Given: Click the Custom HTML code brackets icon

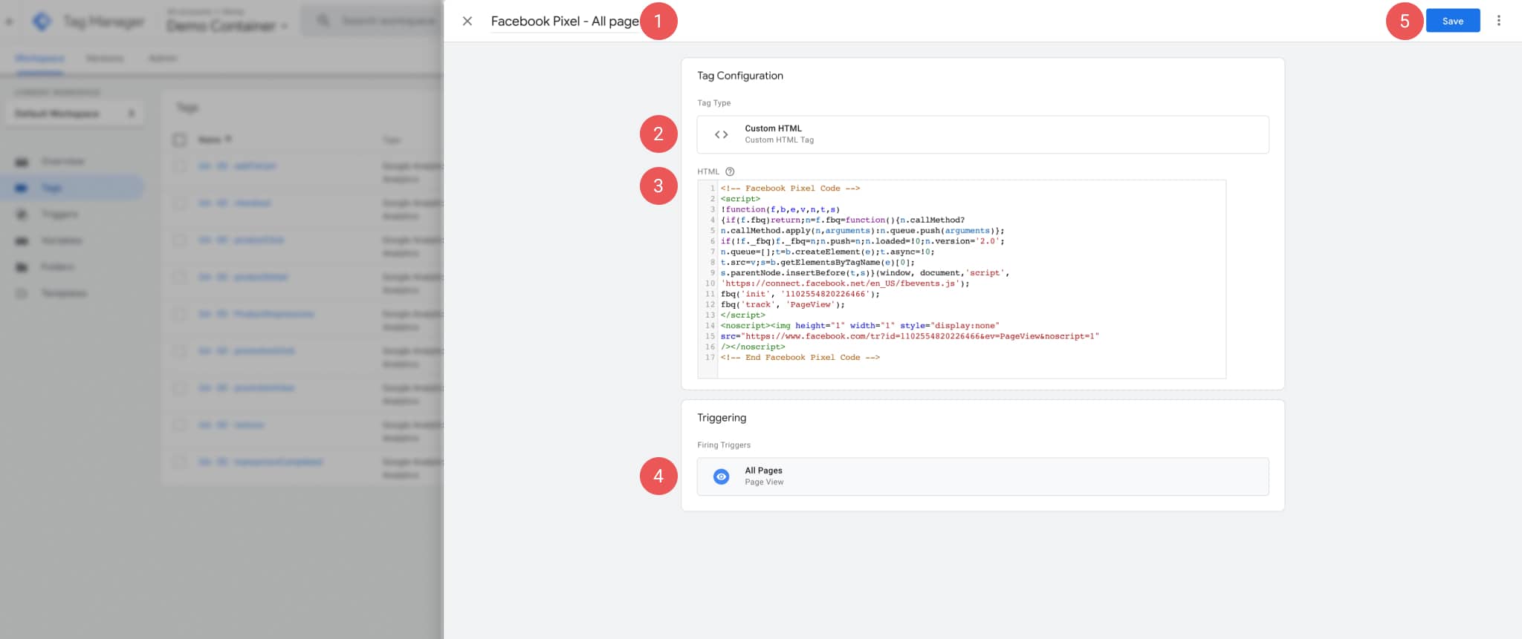Looking at the screenshot, I should 721,134.
